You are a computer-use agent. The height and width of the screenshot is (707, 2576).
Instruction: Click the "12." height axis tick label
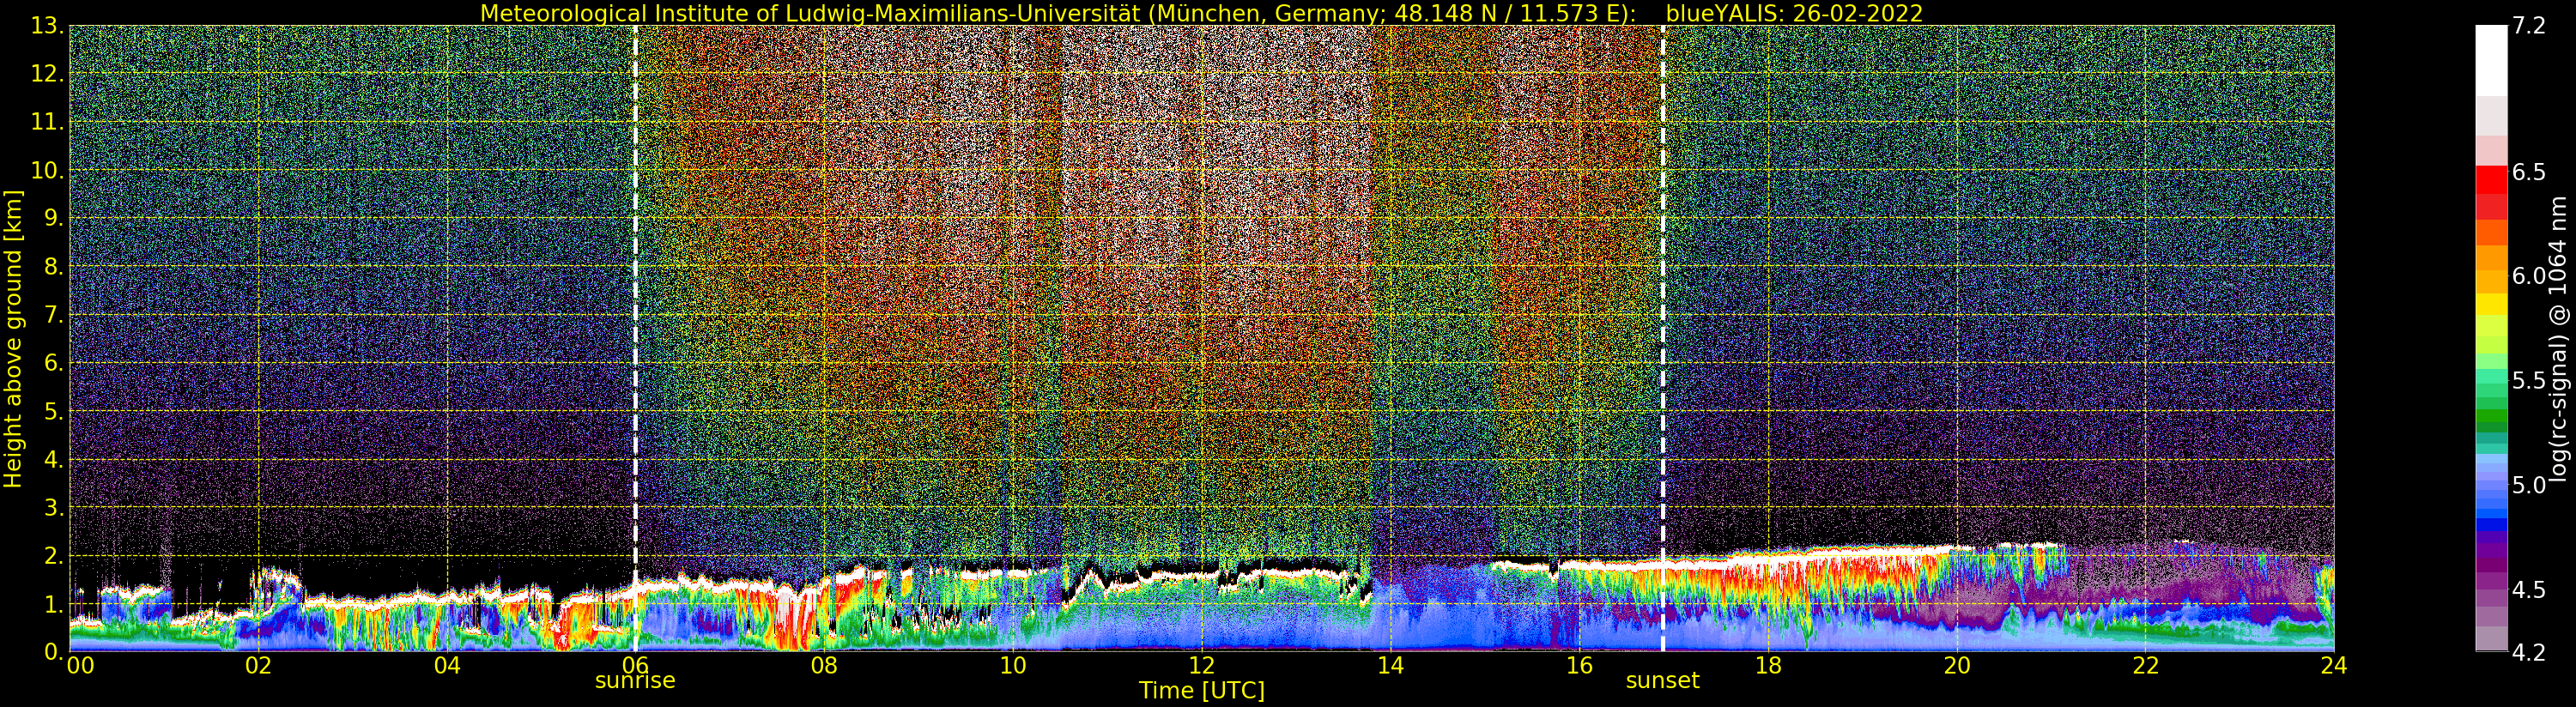47,74
